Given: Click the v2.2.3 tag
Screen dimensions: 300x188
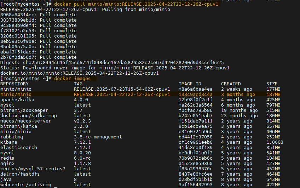Looking at the screenshot, I should 82,121.
